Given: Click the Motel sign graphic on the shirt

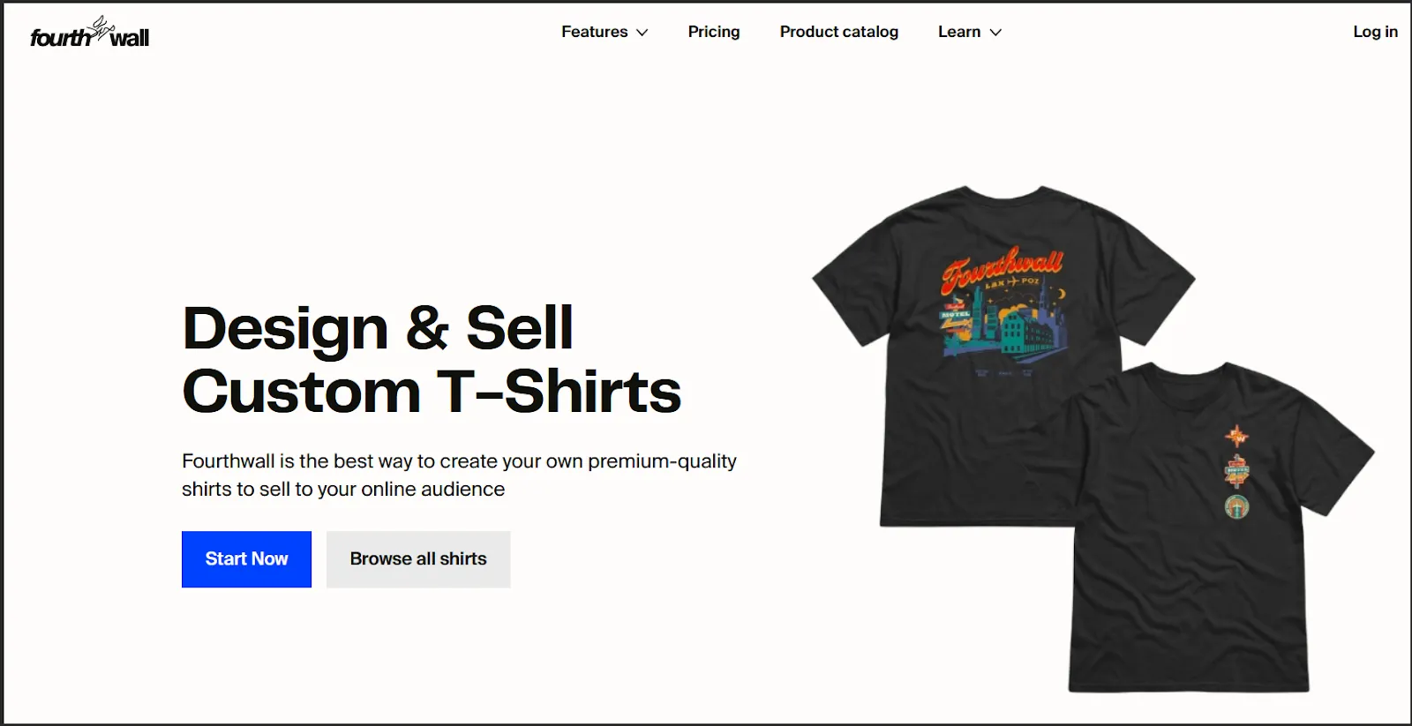Looking at the screenshot, I should point(955,315).
